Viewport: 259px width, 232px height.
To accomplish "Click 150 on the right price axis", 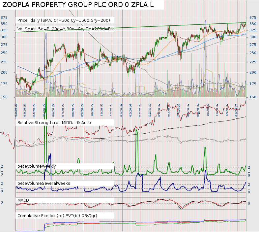I will tap(253, 97).
